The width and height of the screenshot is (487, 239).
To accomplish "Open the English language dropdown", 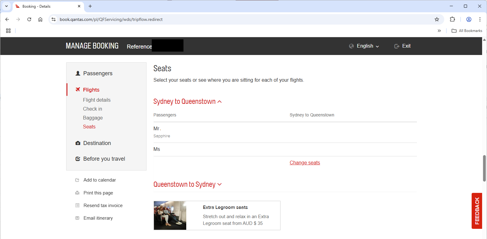I will coord(364,46).
